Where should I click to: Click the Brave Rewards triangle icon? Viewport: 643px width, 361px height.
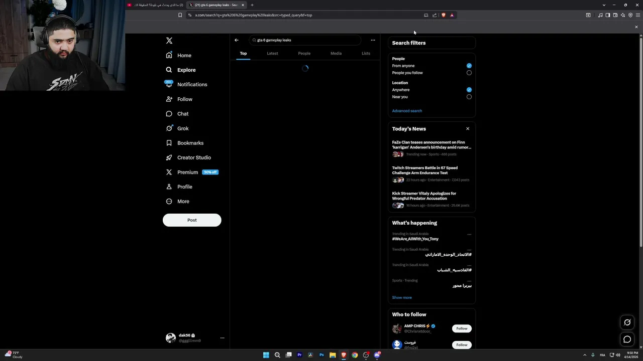click(x=452, y=15)
